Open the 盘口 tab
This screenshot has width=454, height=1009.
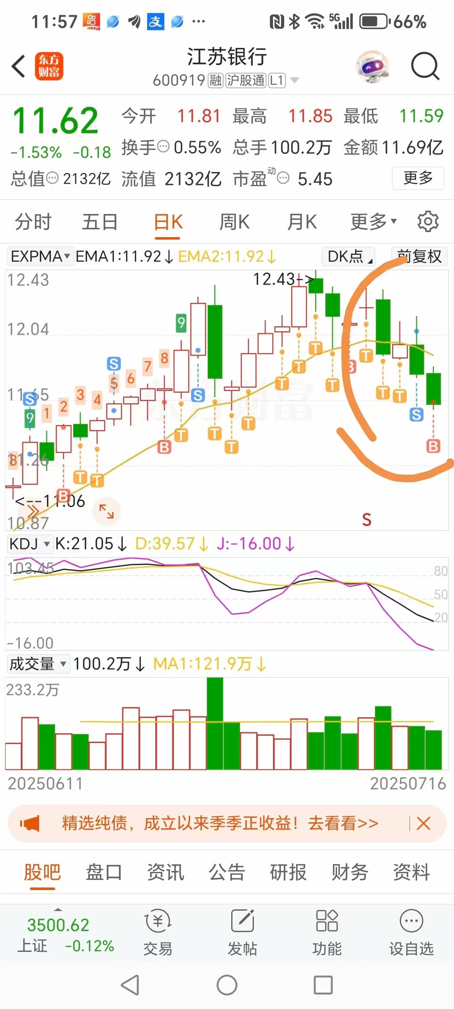tap(104, 872)
